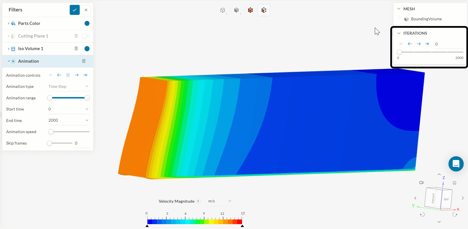This screenshot has width=468, height=229.
Task: Collapse the Animation filter section
Action: tap(9, 61)
